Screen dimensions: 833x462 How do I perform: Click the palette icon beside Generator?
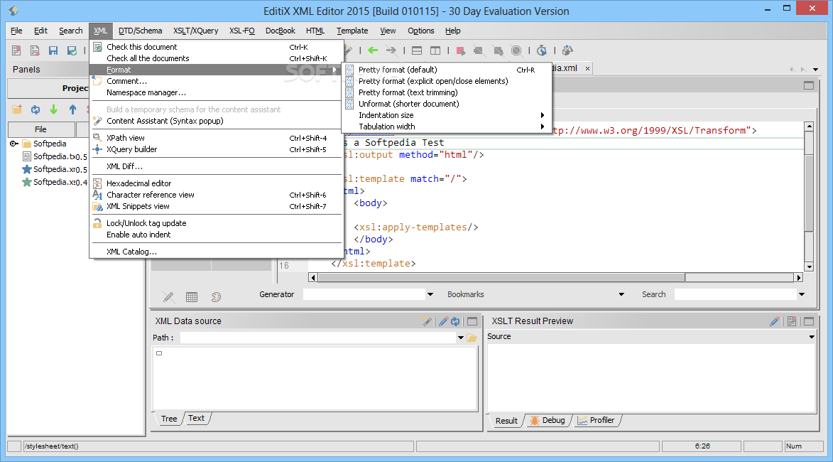click(216, 297)
